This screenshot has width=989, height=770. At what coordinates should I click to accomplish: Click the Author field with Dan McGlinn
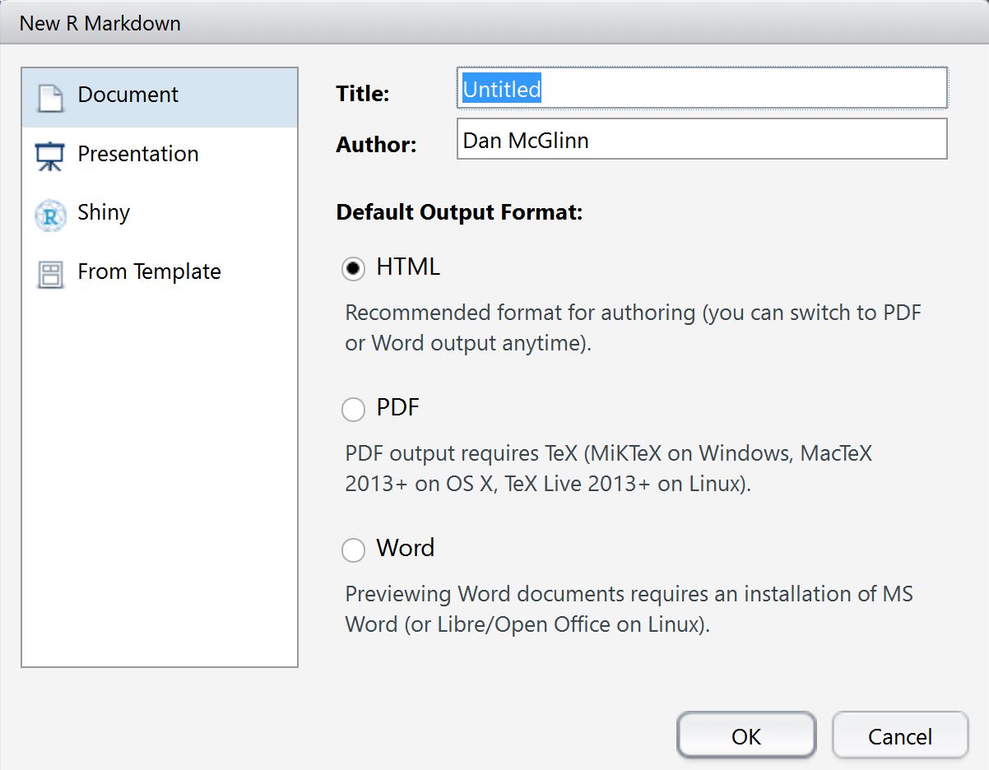point(701,140)
